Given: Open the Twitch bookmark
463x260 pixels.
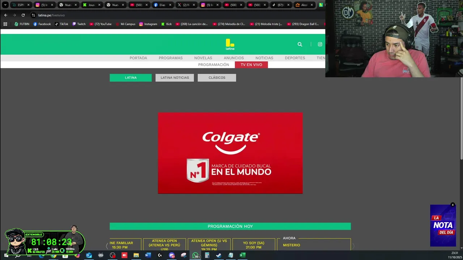Looking at the screenshot, I should point(79,24).
